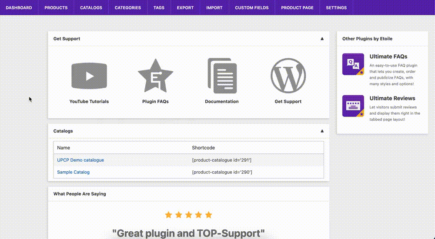435x239 pixels.
Task: Open the Ultimate Reviews title link
Action: point(392,98)
